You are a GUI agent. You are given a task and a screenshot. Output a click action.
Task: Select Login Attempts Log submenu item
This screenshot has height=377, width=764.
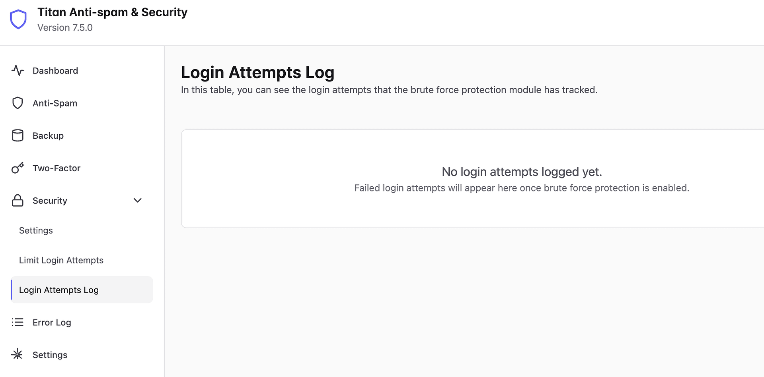pos(59,290)
